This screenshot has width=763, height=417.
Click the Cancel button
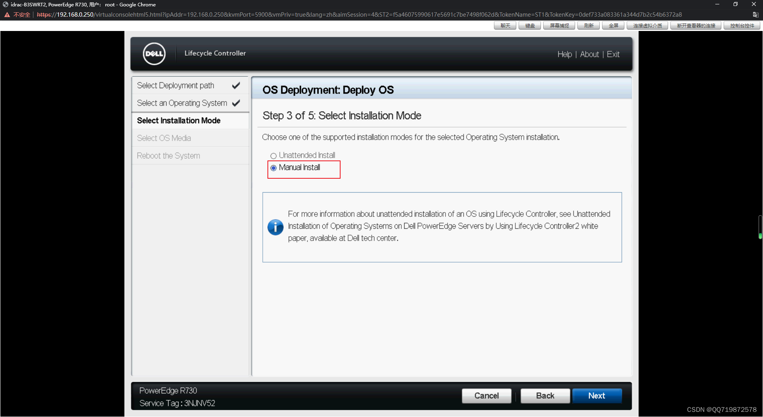tap(486, 396)
